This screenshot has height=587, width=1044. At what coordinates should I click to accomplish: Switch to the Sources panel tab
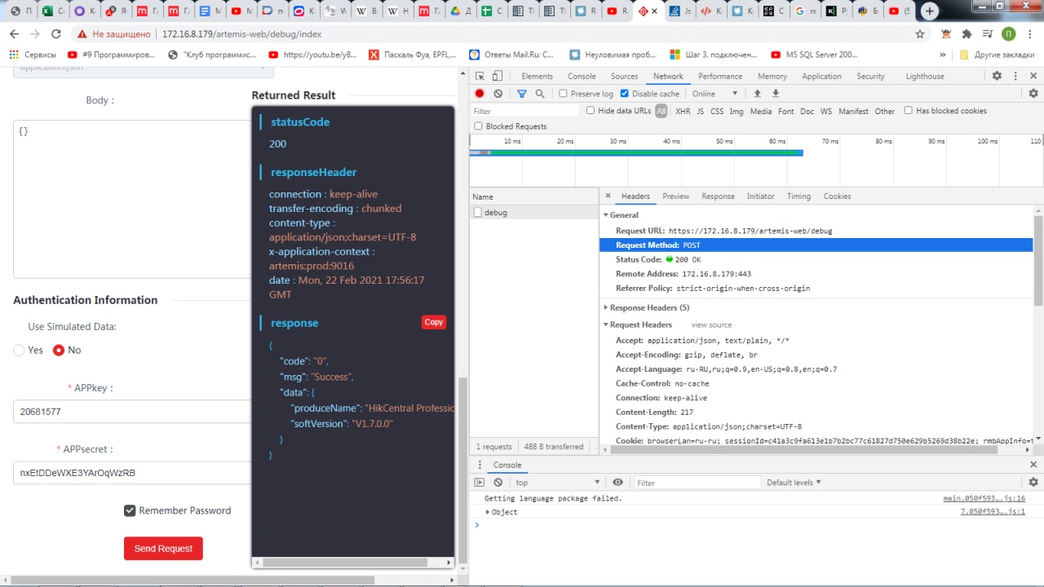point(624,76)
